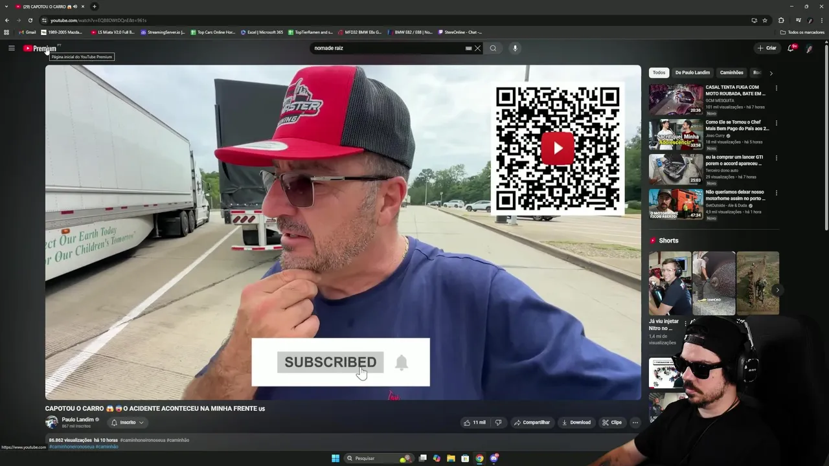829x466 pixels.
Task: Open the LS Miata V2.0 Full B... bookmark
Action: click(113, 32)
